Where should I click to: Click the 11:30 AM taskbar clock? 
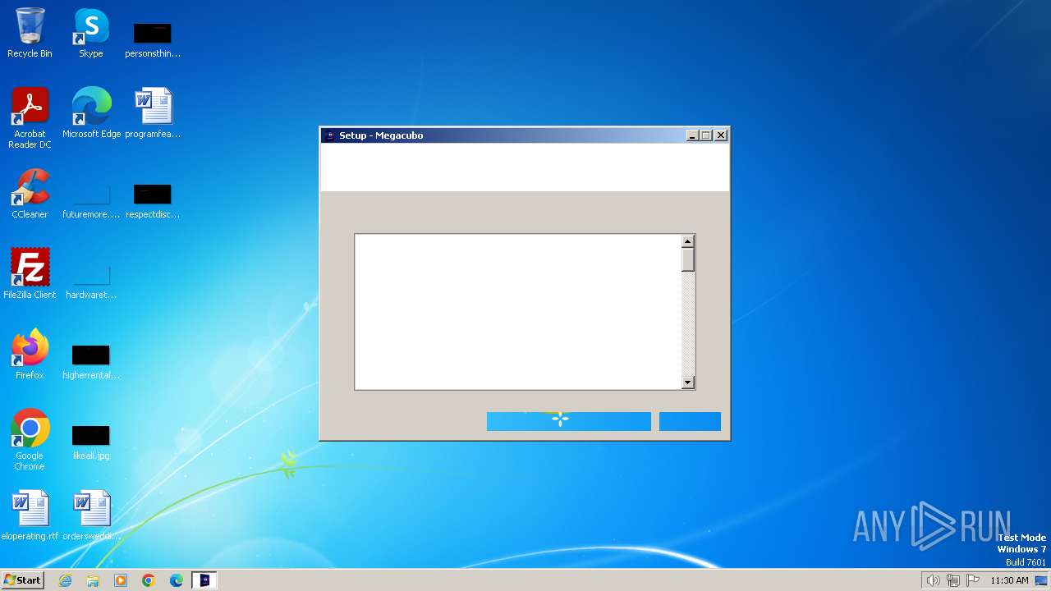click(1009, 580)
